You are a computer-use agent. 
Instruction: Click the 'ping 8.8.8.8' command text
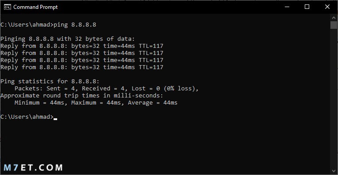(75, 25)
